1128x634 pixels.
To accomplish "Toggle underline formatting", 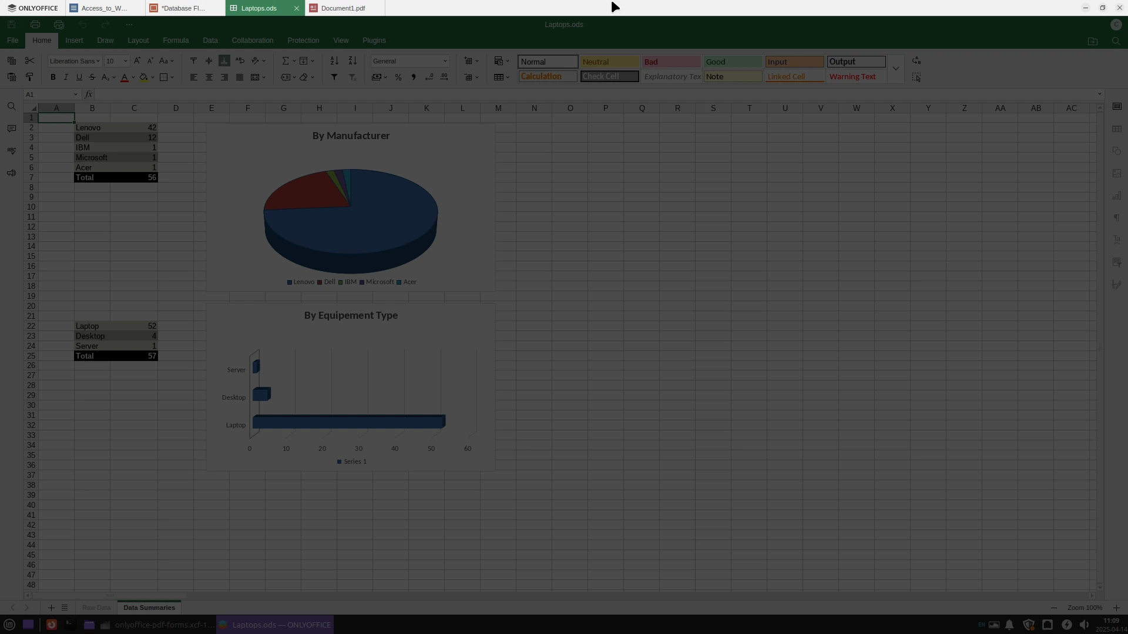I will coord(79,77).
